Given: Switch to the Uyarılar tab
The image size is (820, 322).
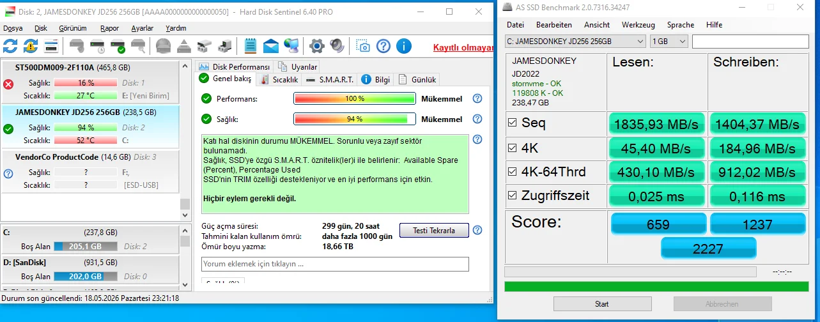Looking at the screenshot, I should [297, 66].
